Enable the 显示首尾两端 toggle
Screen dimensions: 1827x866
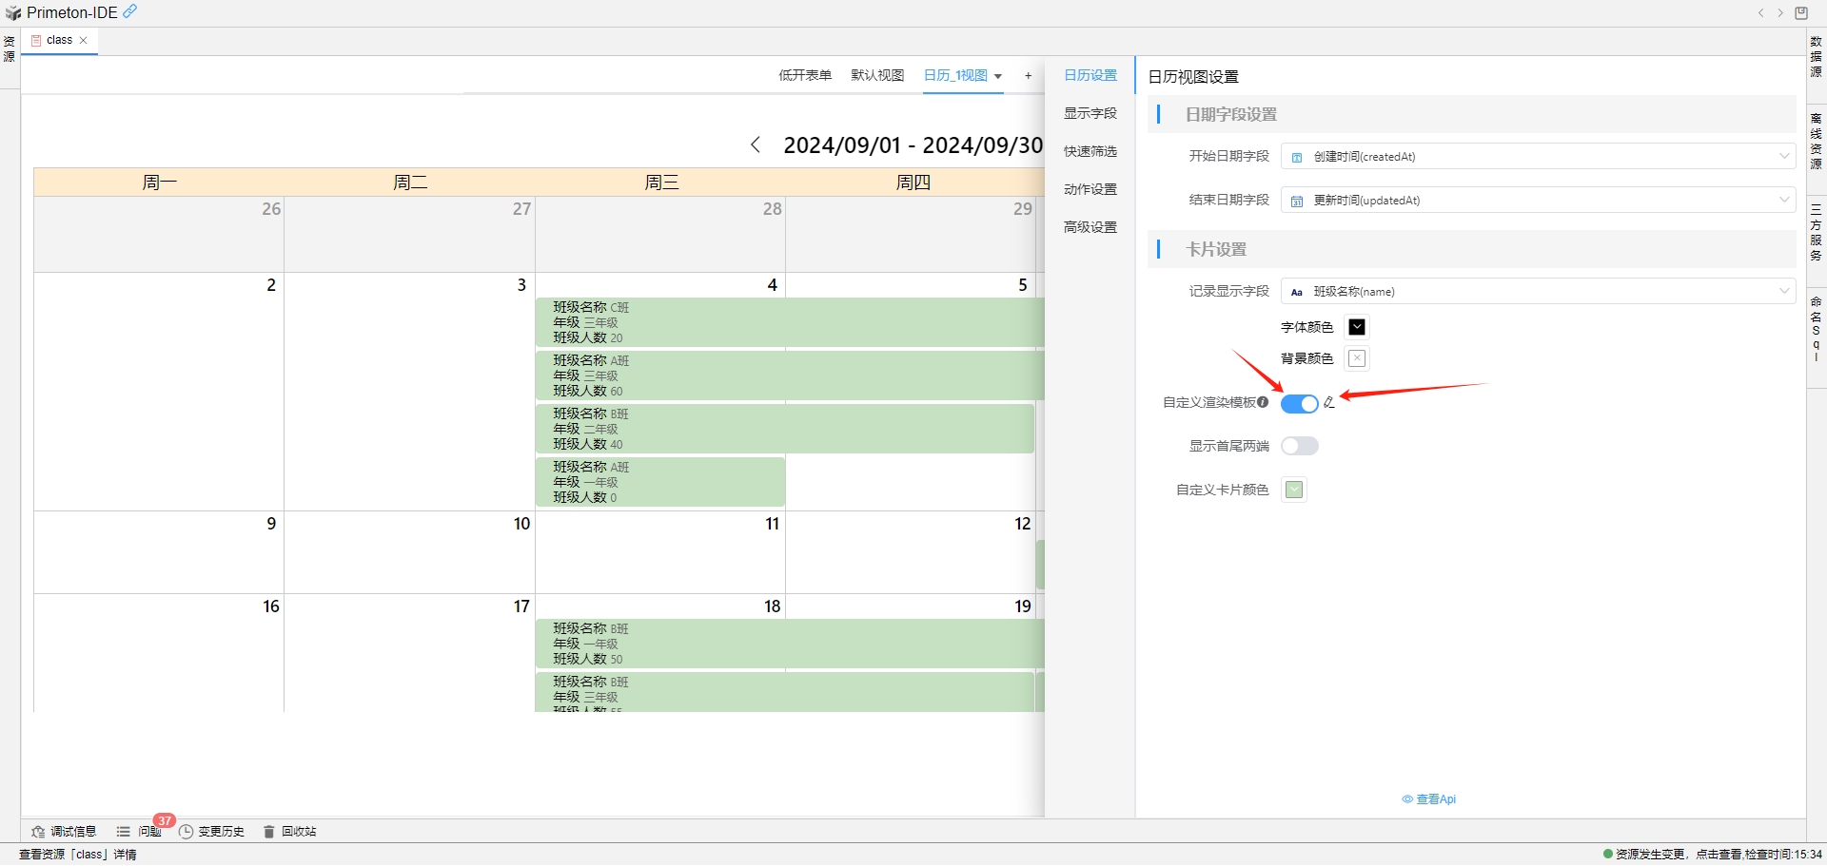(1299, 446)
